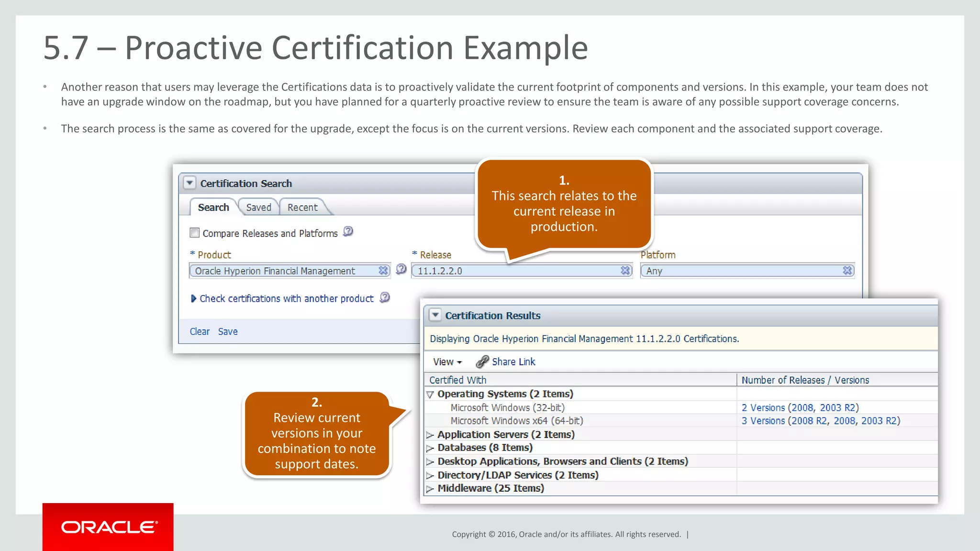Enable Compare Releases and Platforms checkbox

[x=195, y=233]
